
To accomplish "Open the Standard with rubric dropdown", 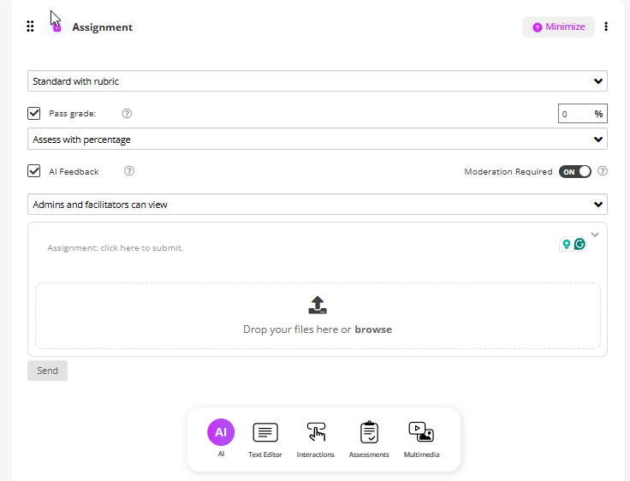I will [x=318, y=81].
